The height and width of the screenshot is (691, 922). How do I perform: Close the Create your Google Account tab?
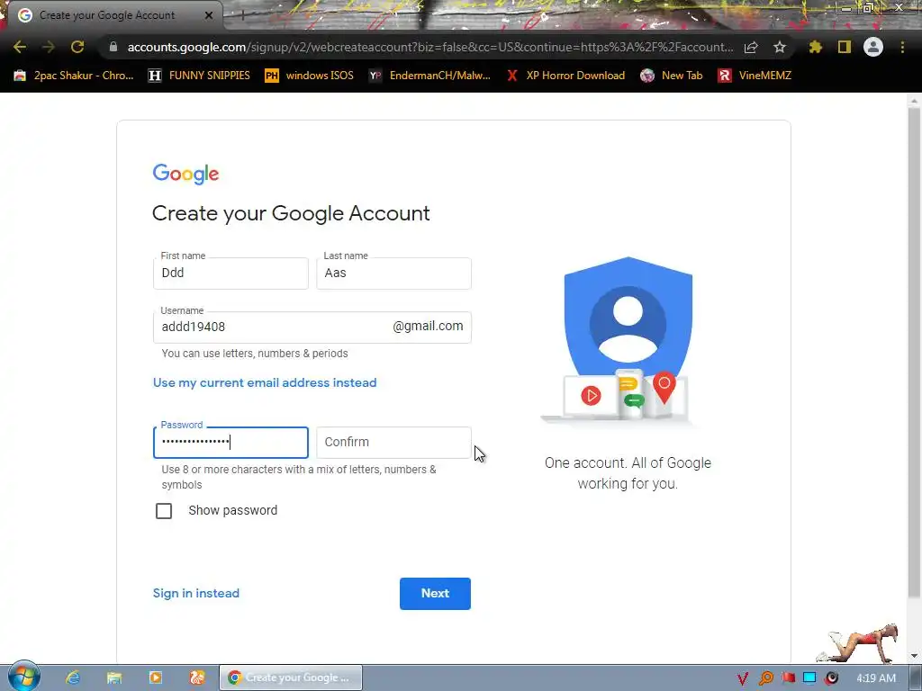coord(209,15)
